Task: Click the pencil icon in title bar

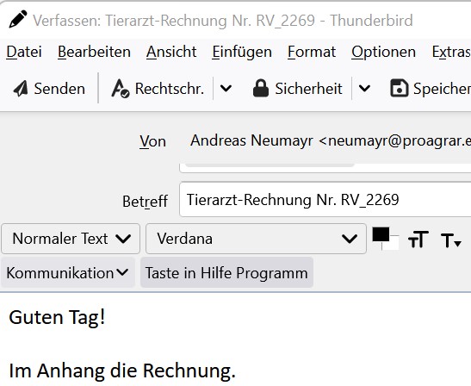Action: pos(18,19)
